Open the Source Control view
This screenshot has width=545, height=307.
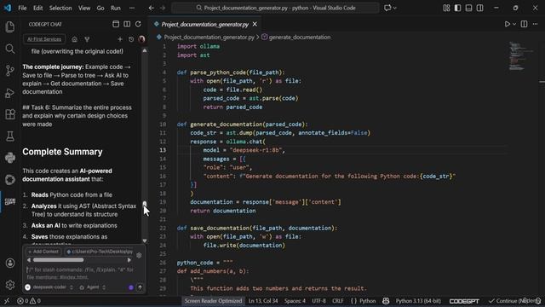pos(9,71)
